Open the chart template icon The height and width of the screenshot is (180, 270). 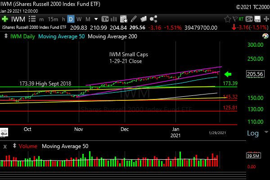click(x=105, y=19)
